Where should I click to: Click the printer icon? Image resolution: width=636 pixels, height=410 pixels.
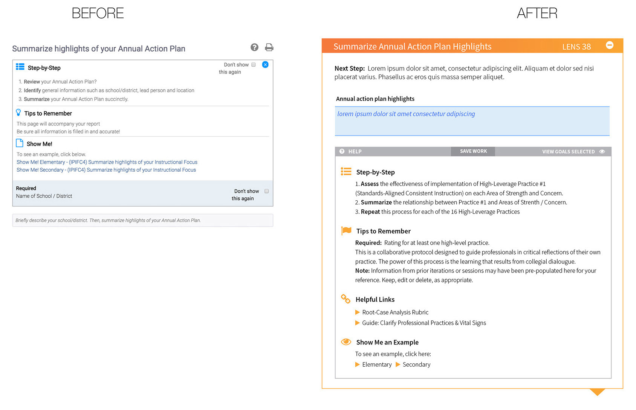point(269,47)
